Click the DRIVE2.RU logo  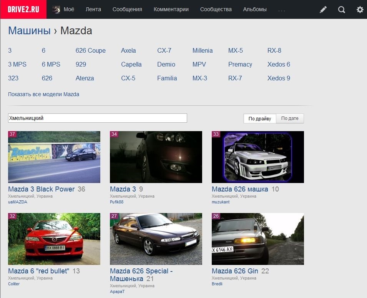click(23, 9)
